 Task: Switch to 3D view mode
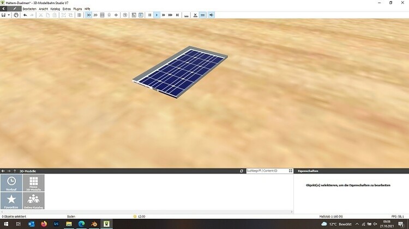(88, 15)
